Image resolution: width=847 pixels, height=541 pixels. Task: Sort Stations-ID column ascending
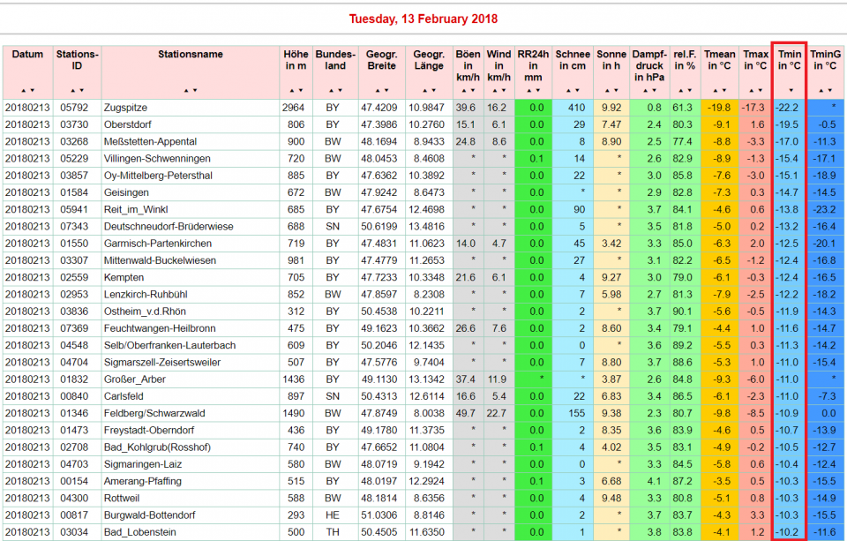click(73, 91)
